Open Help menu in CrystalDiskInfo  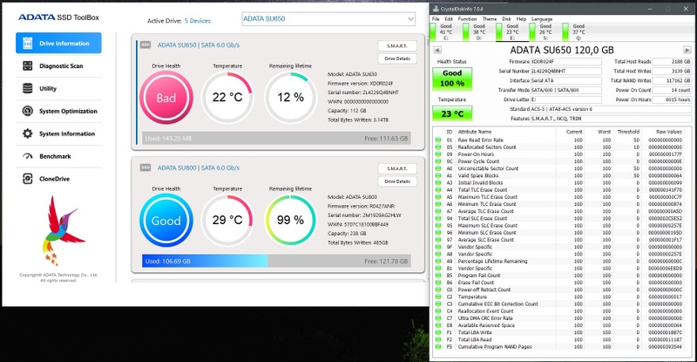(x=521, y=19)
